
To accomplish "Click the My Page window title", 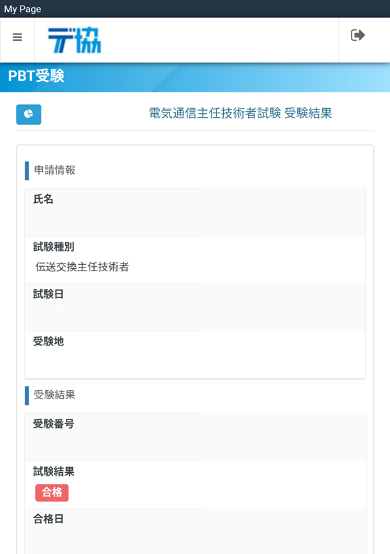I will (22, 9).
